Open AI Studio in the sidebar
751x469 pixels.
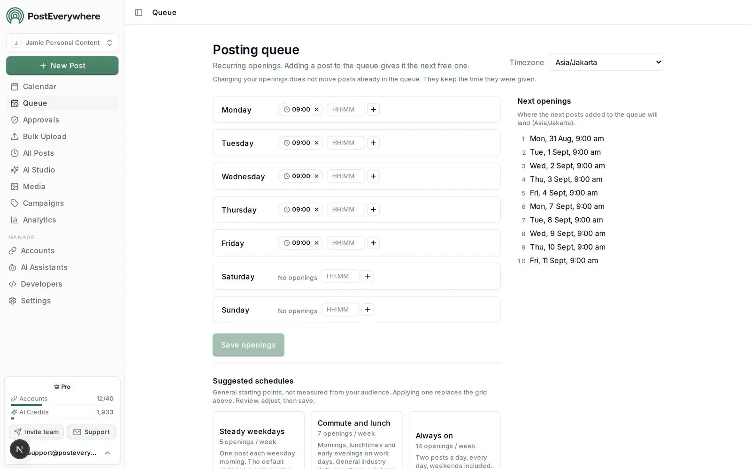point(62,170)
